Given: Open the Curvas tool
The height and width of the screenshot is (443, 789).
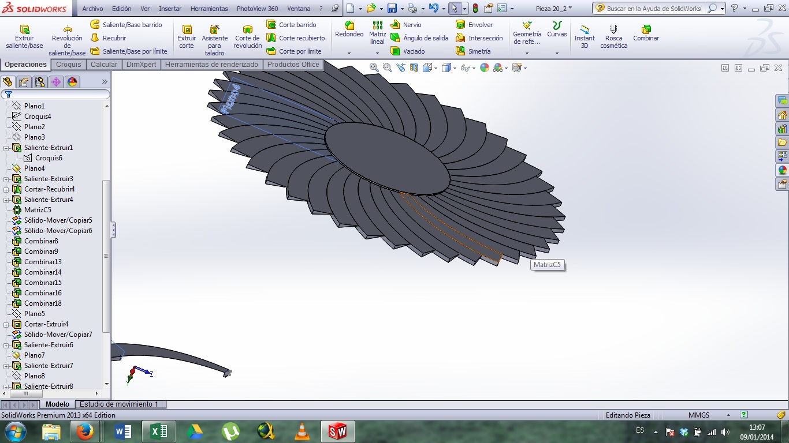Looking at the screenshot, I should pos(557,29).
